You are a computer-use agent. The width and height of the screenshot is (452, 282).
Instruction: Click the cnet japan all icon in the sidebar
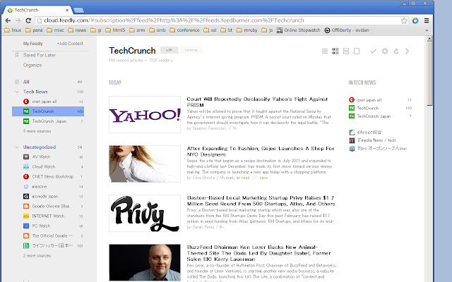point(26,102)
